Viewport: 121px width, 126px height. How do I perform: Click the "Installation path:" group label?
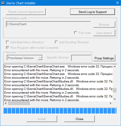(16, 18)
